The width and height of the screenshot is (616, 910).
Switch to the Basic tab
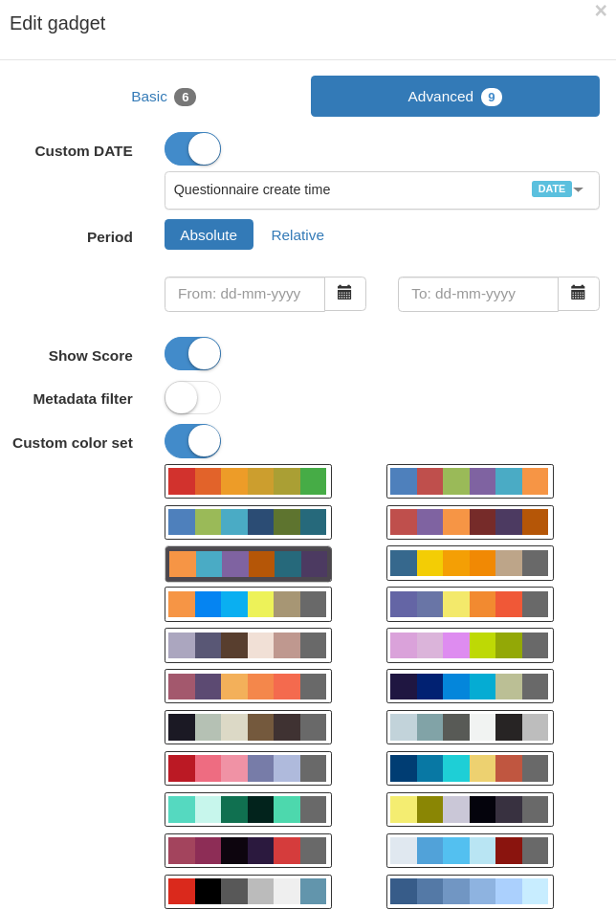point(164,97)
